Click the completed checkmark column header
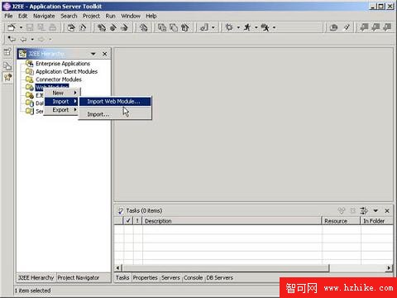397x298 pixels. [x=128, y=221]
